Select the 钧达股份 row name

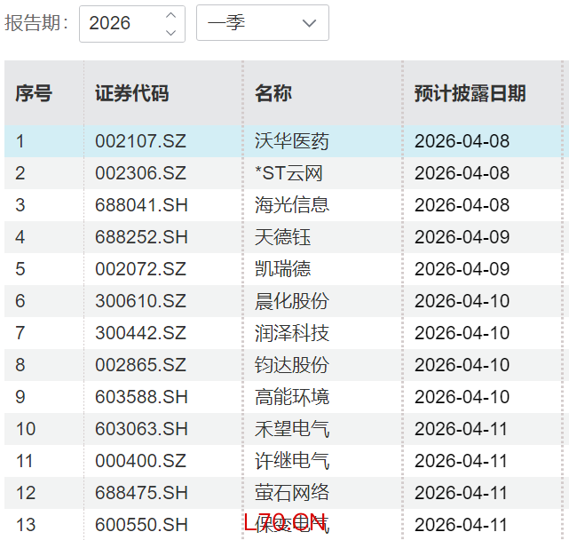coord(292,365)
